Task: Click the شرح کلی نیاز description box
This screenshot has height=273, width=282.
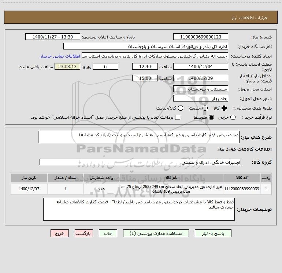Action: [139, 137]
